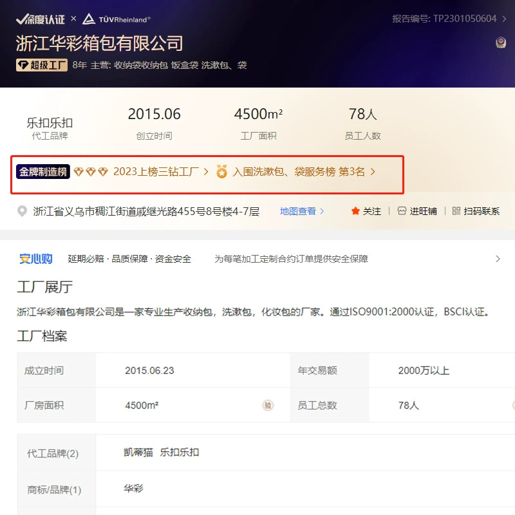
Task: Click 乐扣乐扣 in the 代工品牌(2) row
Action: click(x=180, y=453)
